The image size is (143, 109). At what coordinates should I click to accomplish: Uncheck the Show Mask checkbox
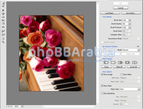point(102,86)
